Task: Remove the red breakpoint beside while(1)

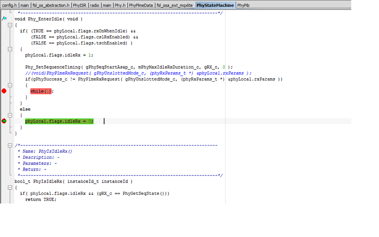Action: click(4, 91)
